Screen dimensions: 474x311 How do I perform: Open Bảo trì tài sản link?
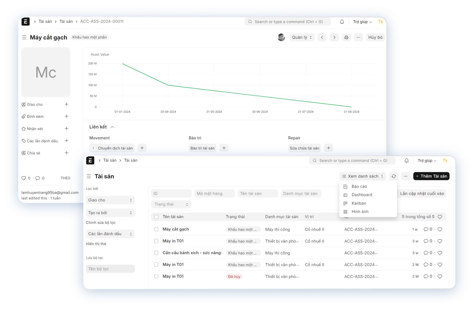[x=203, y=148]
